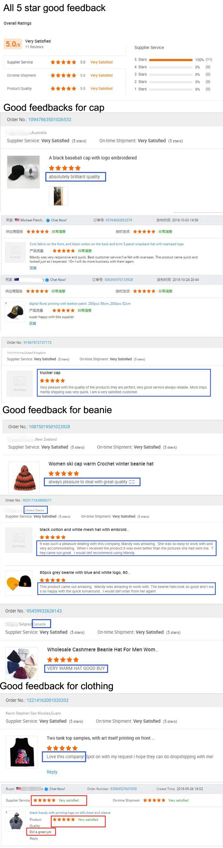Viewport: 223px width, 848px height.
Task: Click "digital floral printing with leather patch" link
Action: click(79, 304)
